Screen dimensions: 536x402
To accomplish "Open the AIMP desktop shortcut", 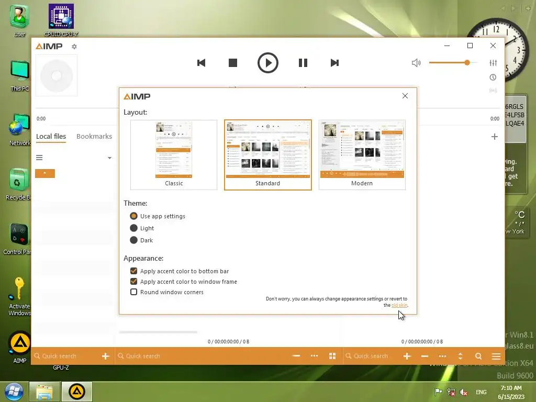I will coord(20,347).
